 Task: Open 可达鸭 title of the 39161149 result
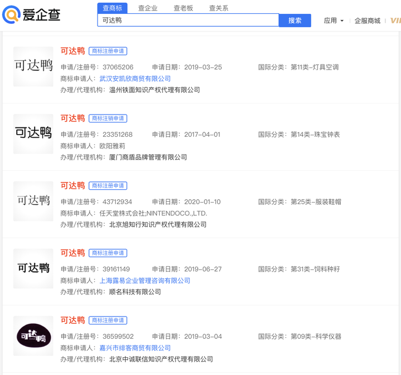click(72, 253)
